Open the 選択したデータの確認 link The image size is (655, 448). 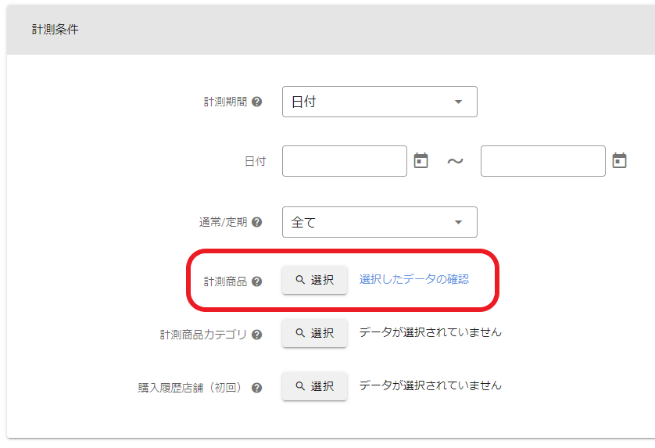413,279
